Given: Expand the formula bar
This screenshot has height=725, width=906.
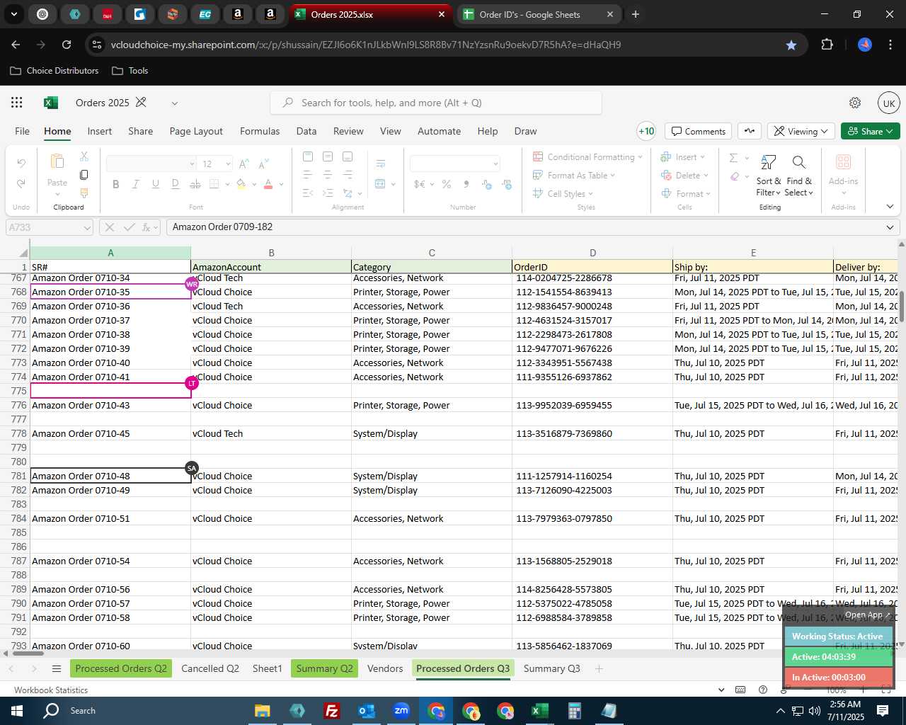Looking at the screenshot, I should pyautogui.click(x=890, y=227).
